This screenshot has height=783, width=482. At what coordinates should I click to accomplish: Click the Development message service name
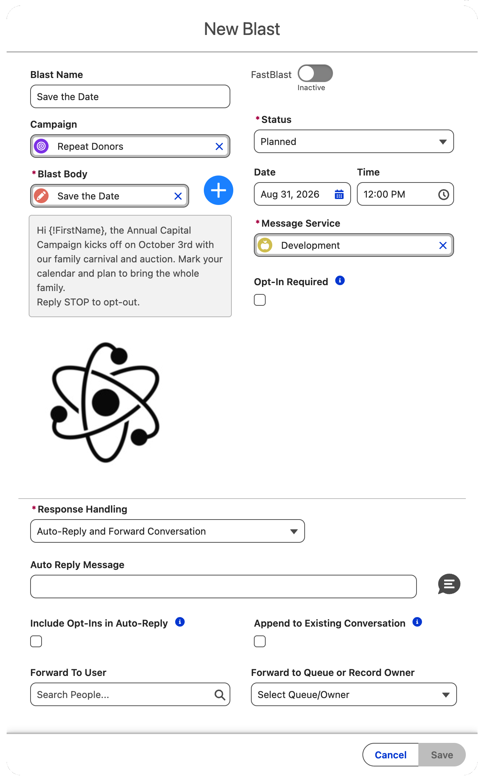311,245
